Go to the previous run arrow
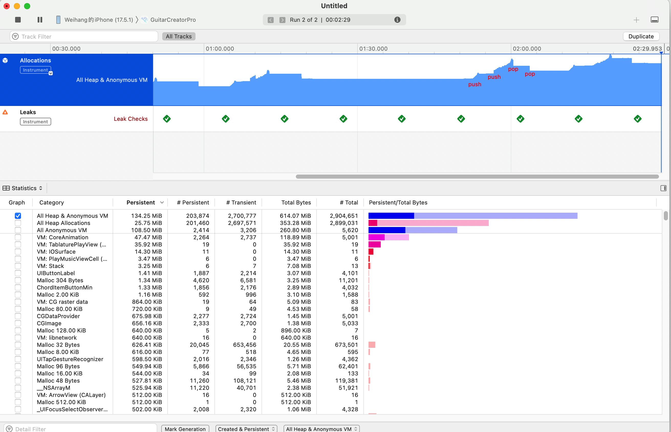 [270, 20]
